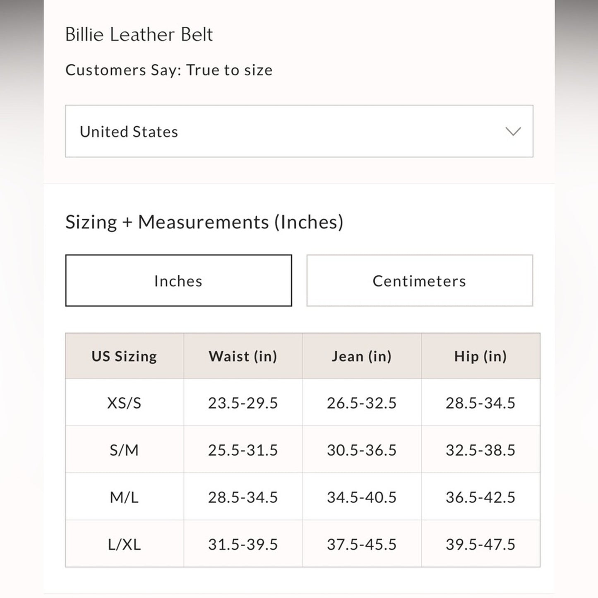Open the United States country dropdown
This screenshot has width=598, height=598.
coord(298,132)
